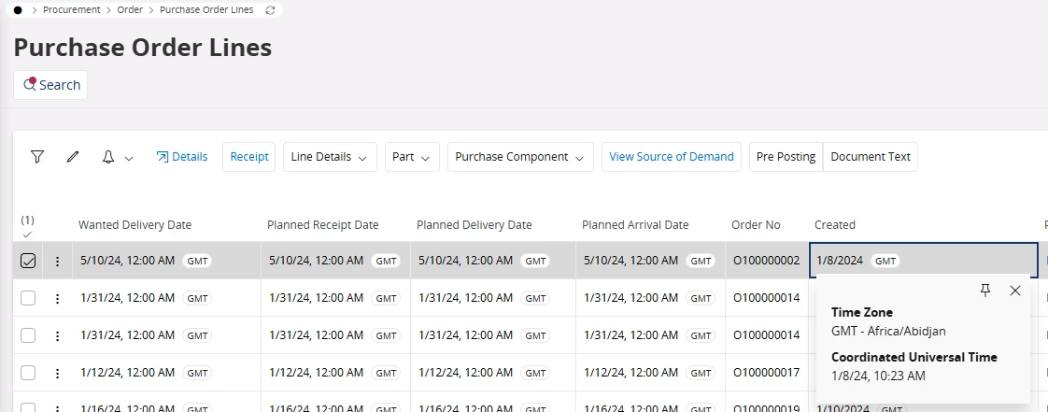The height and width of the screenshot is (412, 1048).
Task: Click the notification bell icon
Action: 108,157
